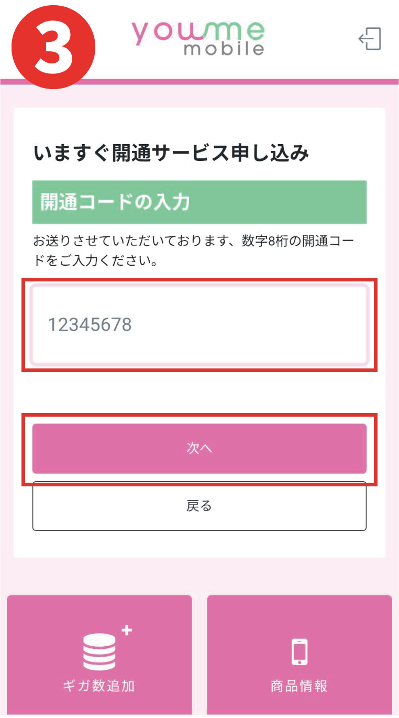399x718 pixels.
Task: Tap the word mobile in the logo
Action: tap(224, 49)
